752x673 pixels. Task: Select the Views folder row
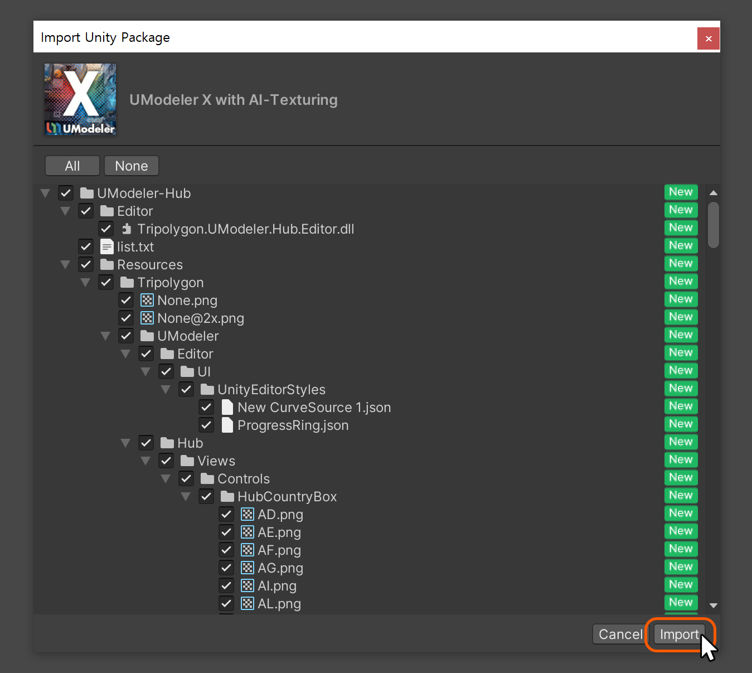tap(216, 461)
